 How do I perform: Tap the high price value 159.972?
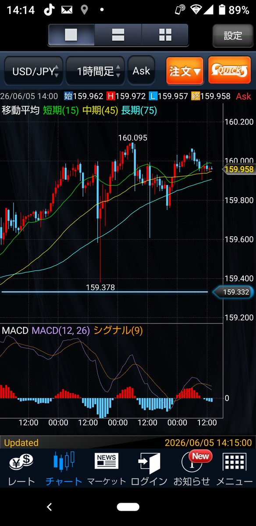pos(132,96)
